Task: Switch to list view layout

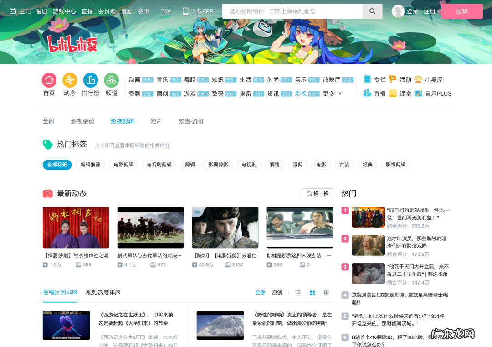Action: pyautogui.click(x=297, y=293)
